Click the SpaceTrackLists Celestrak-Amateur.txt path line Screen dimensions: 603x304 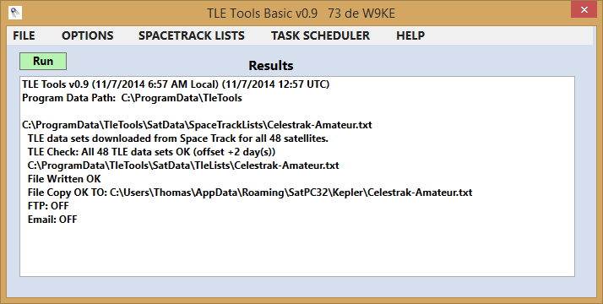coord(197,125)
